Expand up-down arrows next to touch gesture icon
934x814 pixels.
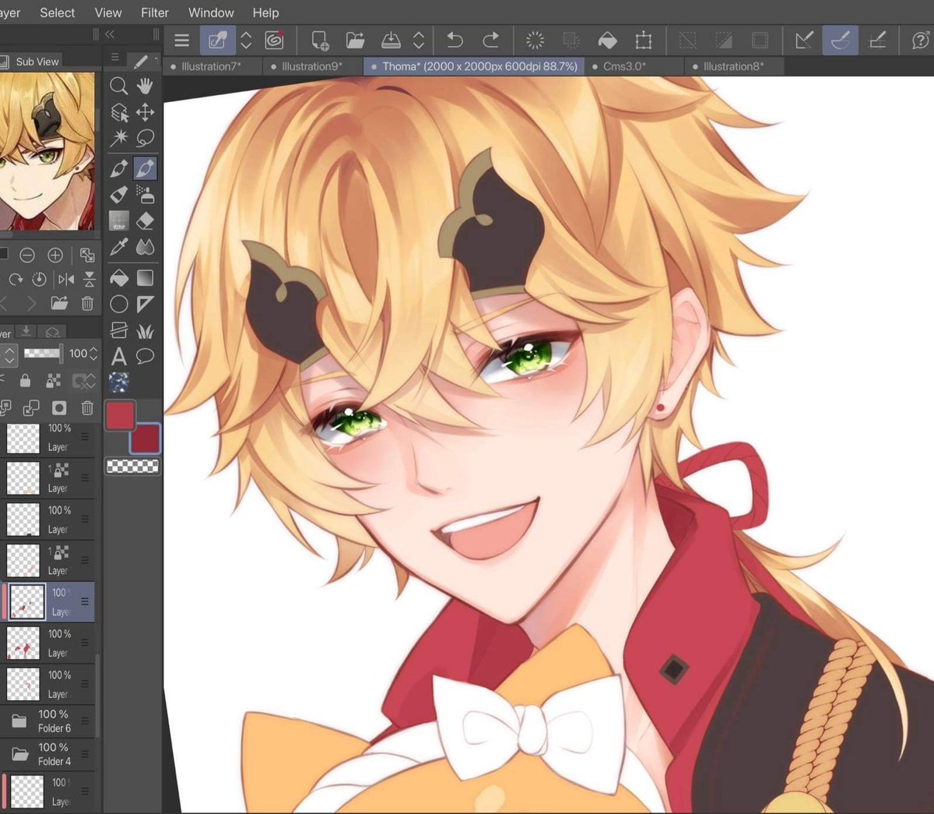point(246,40)
